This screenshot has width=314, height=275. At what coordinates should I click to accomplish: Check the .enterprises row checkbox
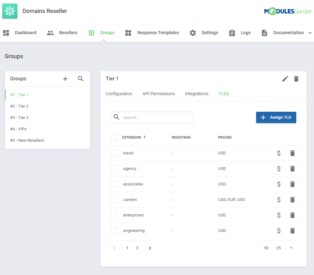point(114,215)
